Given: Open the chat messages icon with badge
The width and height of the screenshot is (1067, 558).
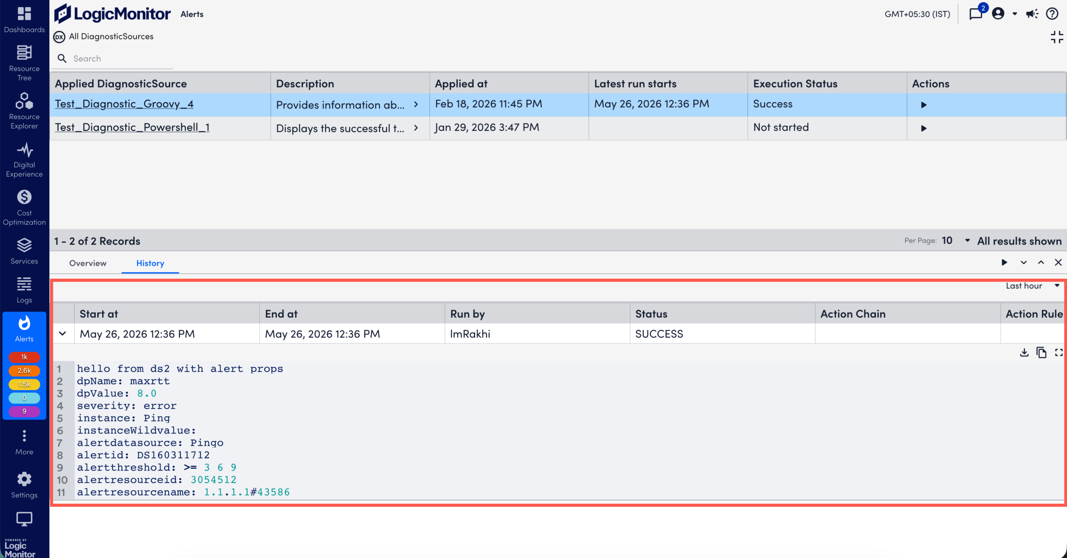Looking at the screenshot, I should coord(977,13).
